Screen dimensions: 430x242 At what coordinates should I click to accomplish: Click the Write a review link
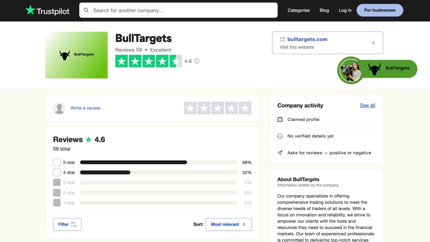click(x=85, y=108)
